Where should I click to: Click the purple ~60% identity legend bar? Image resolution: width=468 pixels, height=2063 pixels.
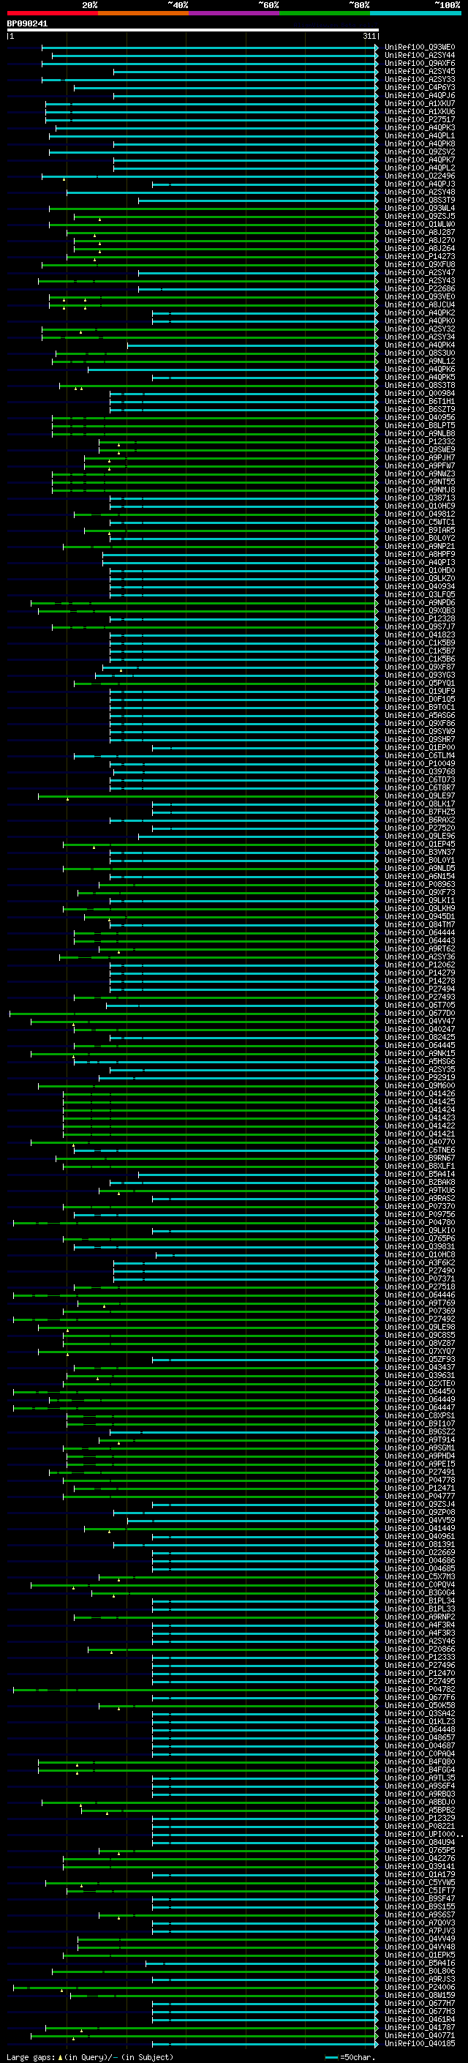(x=233, y=13)
